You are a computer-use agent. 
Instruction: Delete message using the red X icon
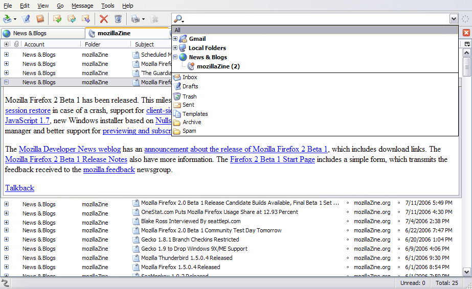click(104, 19)
